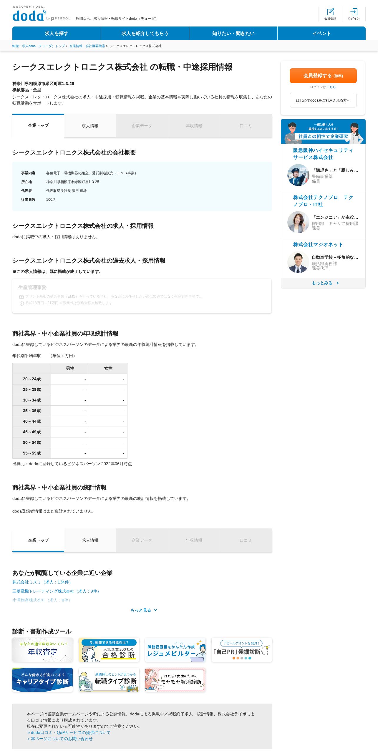Image resolution: width=378 pixels, height=756 pixels.
Task: Open past job 生産管理事務 card
Action: click(142, 296)
